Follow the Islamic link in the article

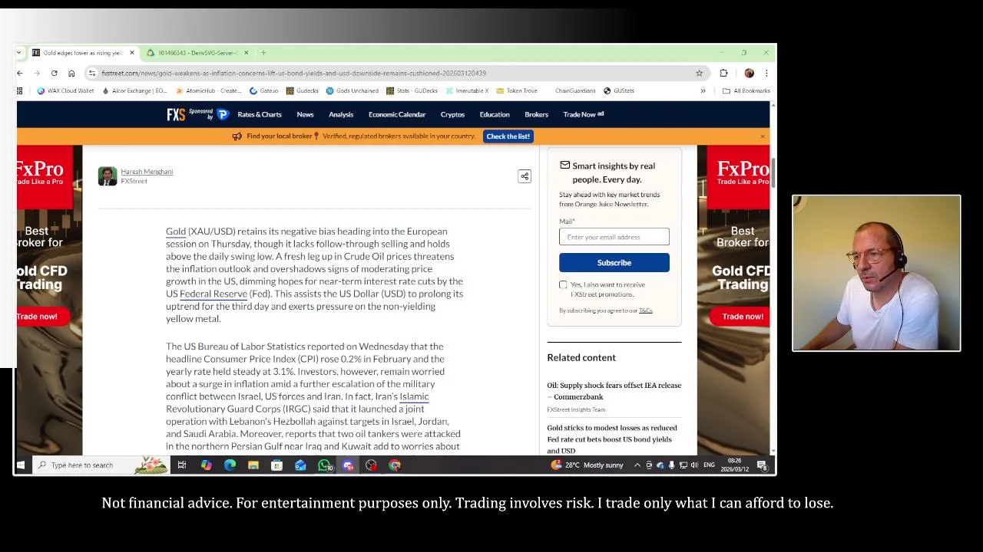pyautogui.click(x=414, y=396)
